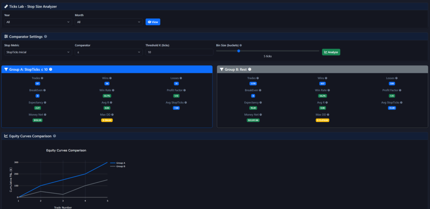Open the Comparator operator dropdown
Viewport: 430px width, 209px height.
point(109,52)
